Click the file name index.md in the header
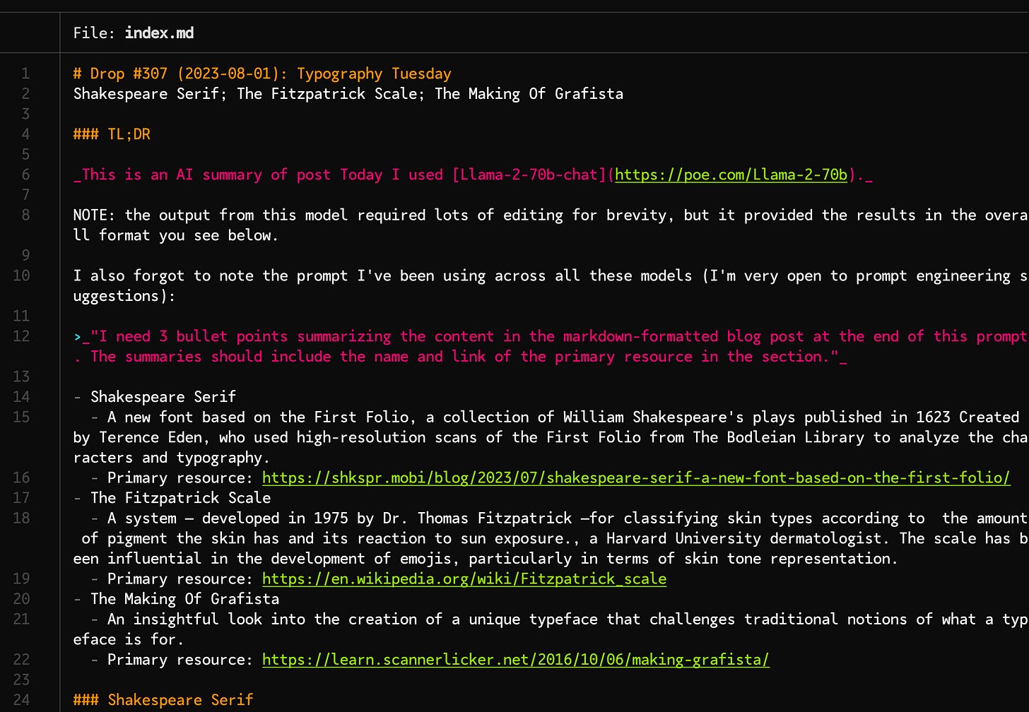The height and width of the screenshot is (712, 1029). click(159, 32)
